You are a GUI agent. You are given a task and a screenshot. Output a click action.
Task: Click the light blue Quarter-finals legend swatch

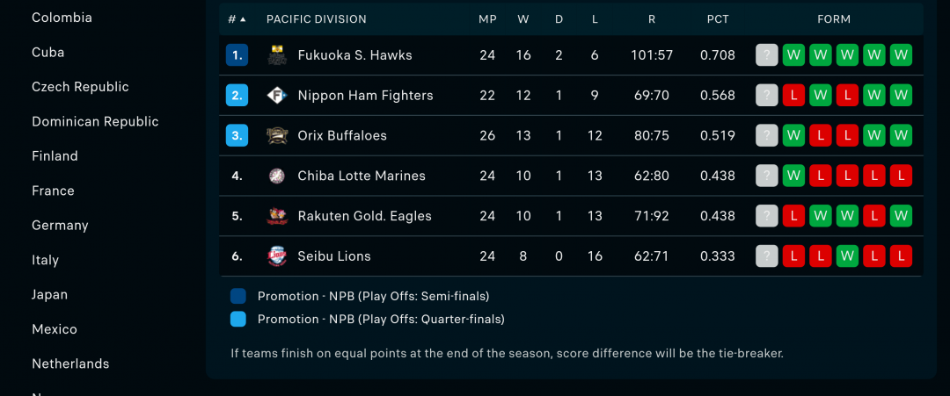tap(238, 320)
